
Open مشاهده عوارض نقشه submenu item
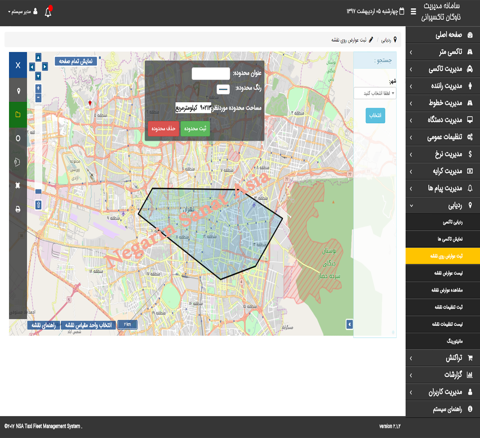(x=443, y=290)
